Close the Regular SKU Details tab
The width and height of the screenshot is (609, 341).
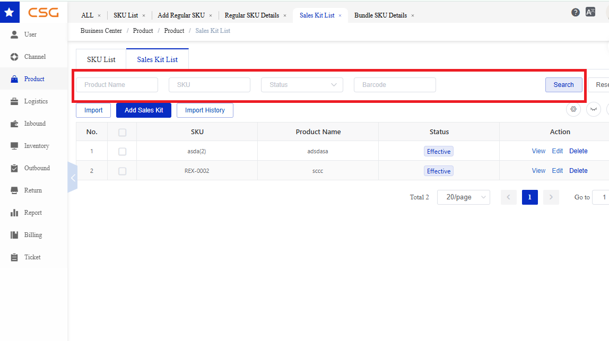coord(285,15)
